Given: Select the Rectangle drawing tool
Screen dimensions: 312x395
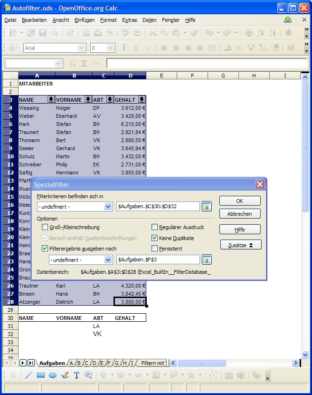Looking at the screenshot, I should pos(41,375).
